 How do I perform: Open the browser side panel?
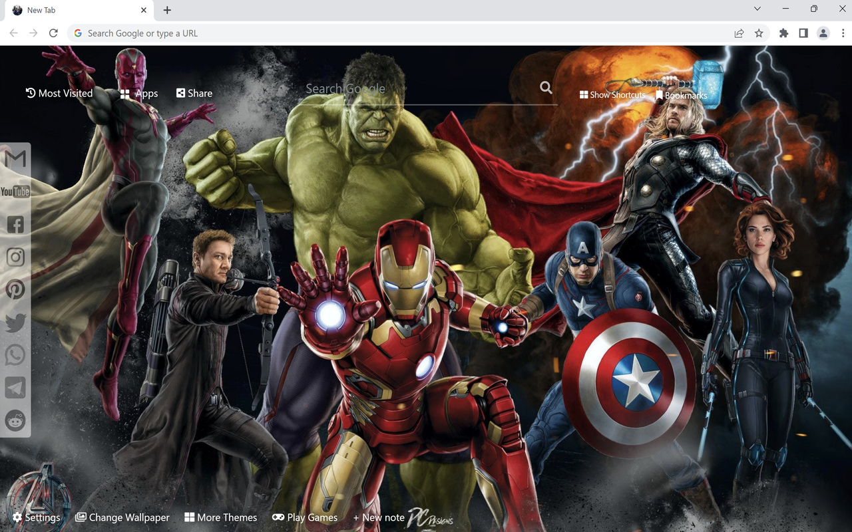point(803,33)
